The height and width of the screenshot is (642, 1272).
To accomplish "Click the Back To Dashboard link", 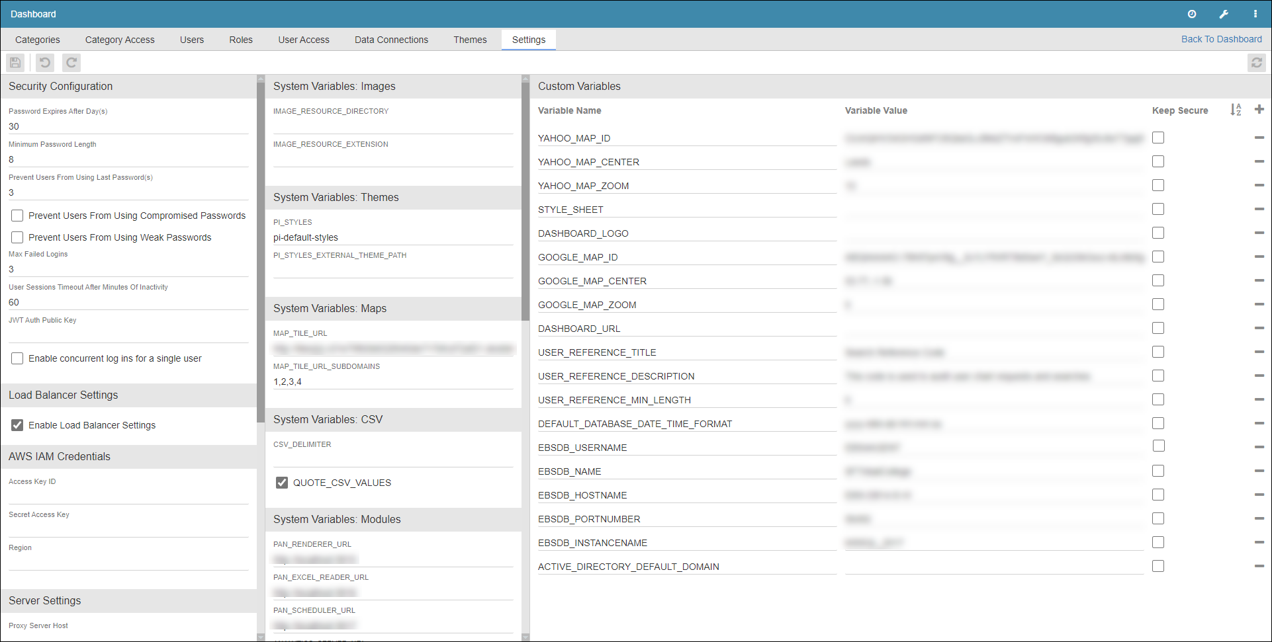I will pyautogui.click(x=1221, y=39).
